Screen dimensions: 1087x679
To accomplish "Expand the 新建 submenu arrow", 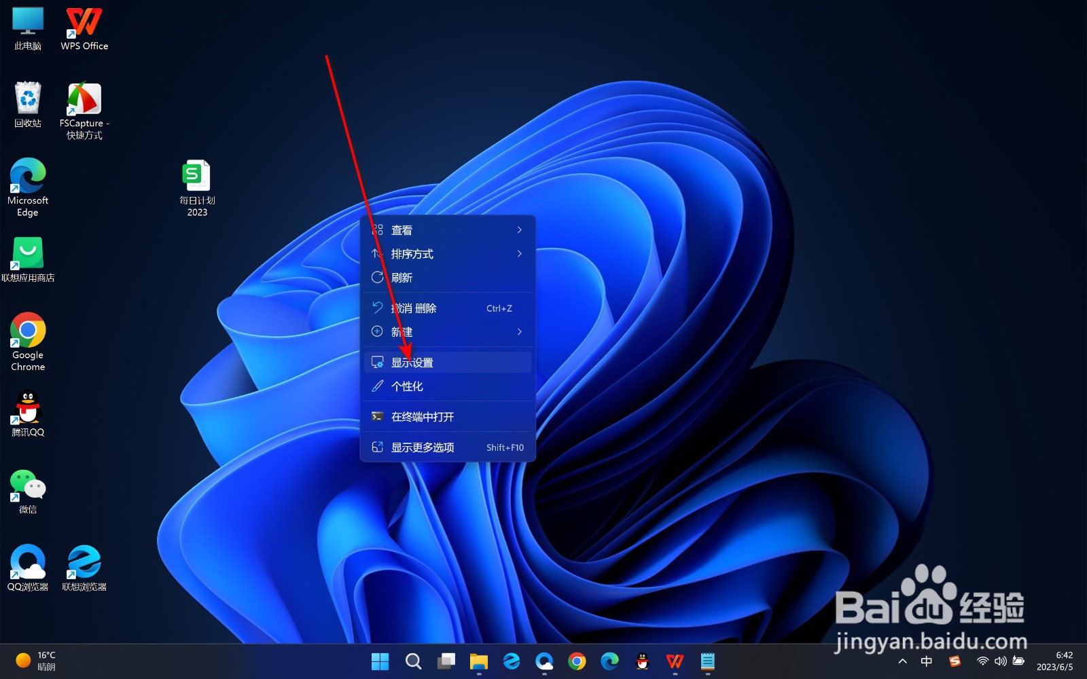I will [x=520, y=332].
